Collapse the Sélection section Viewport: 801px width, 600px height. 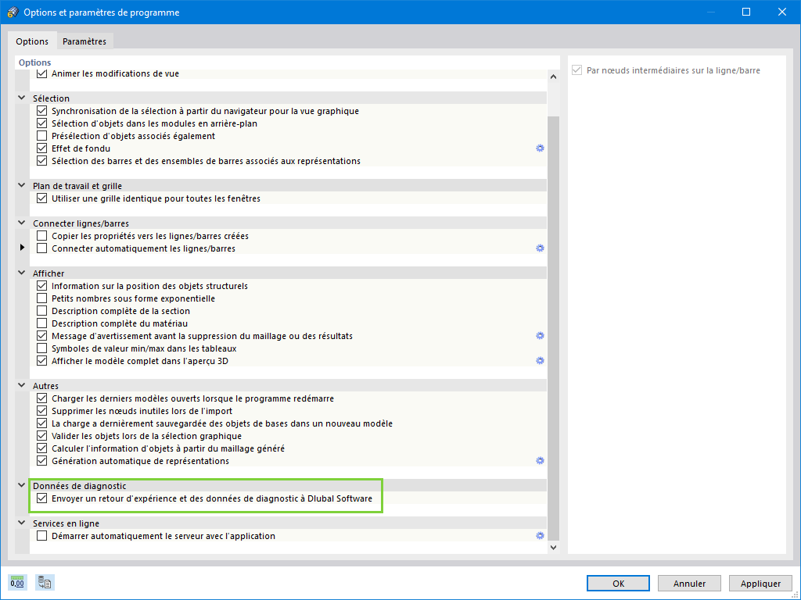21,98
